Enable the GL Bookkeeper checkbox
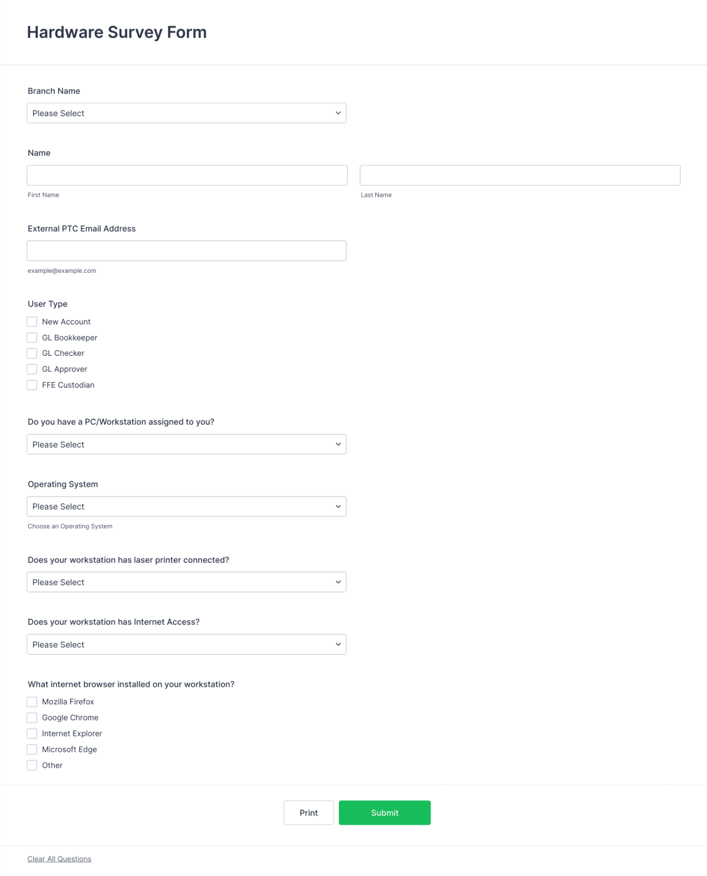 click(32, 337)
